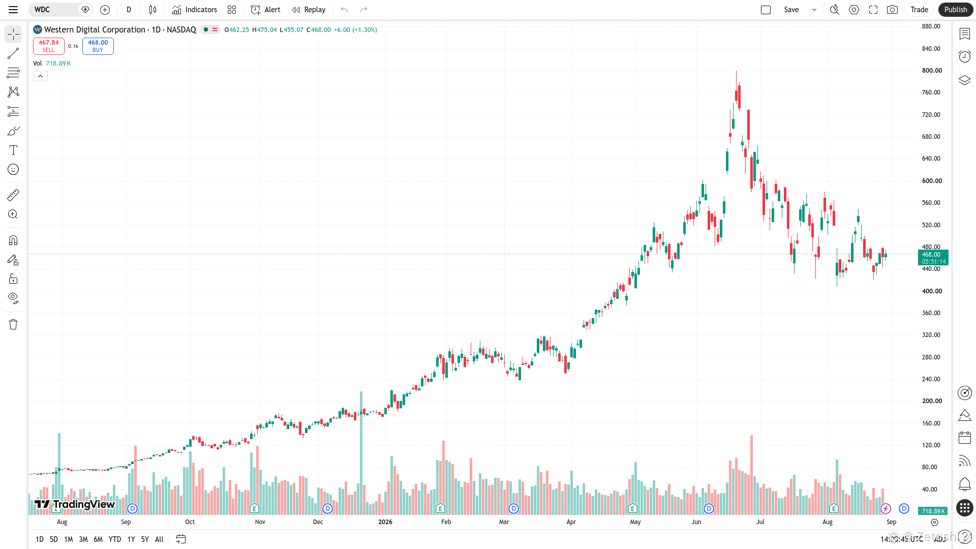Open the layout setup square icon

(x=766, y=10)
